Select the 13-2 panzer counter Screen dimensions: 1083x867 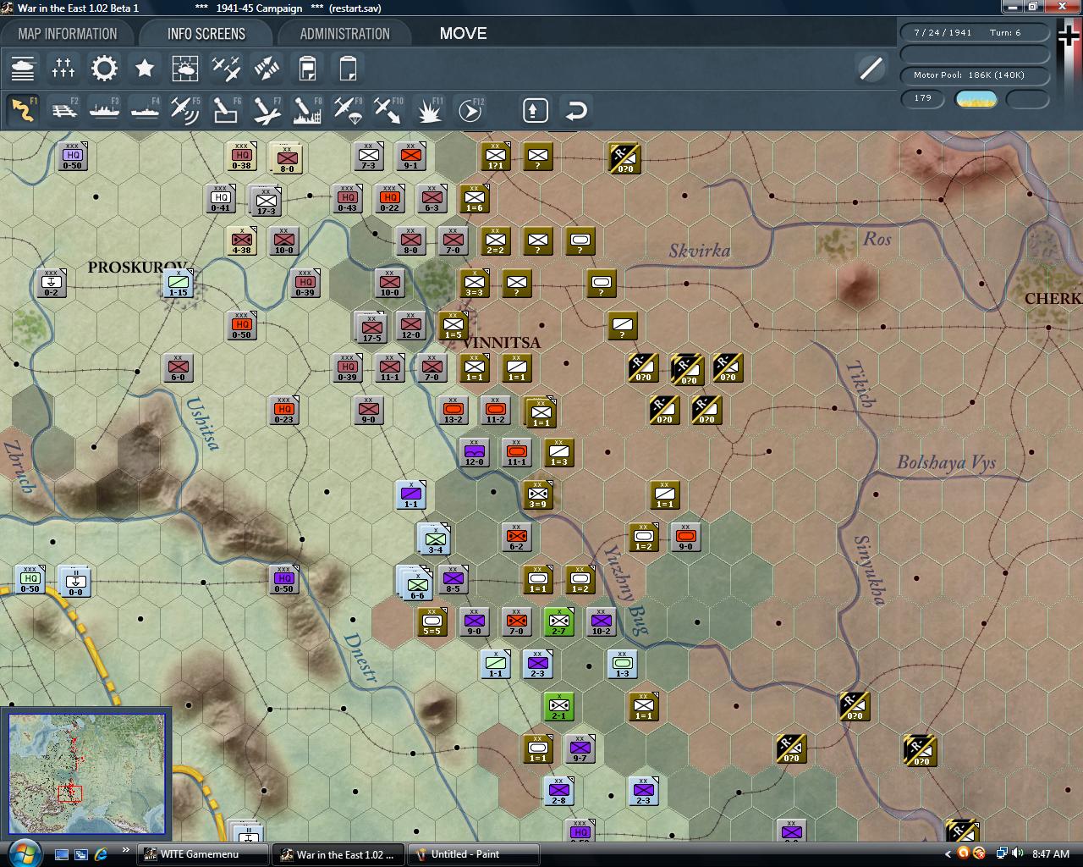tap(453, 410)
